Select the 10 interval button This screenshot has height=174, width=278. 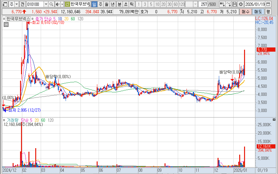click(x=157, y=4)
